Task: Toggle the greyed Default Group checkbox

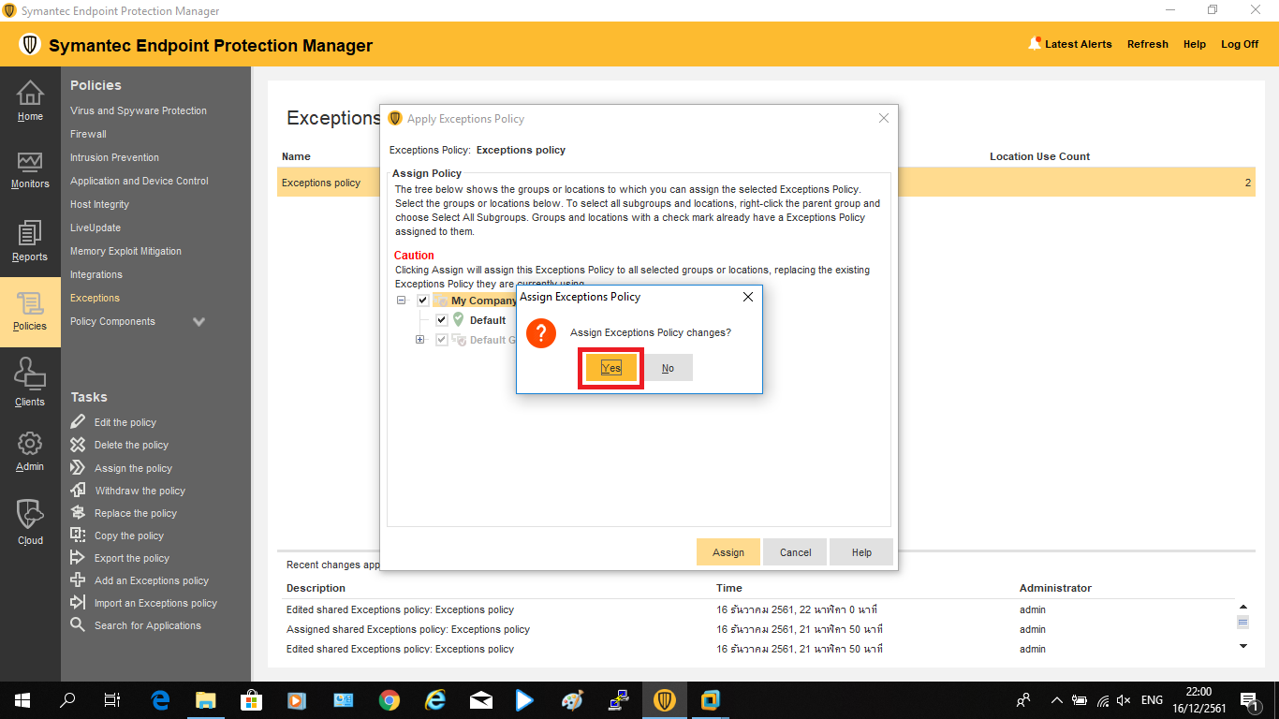Action: point(442,340)
